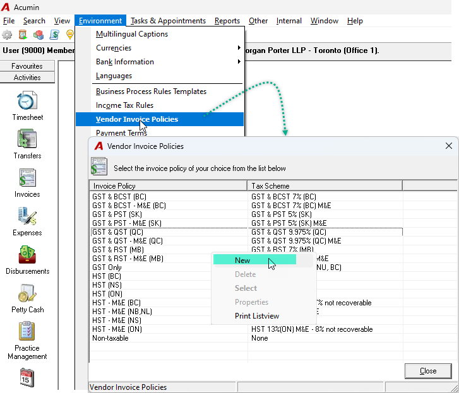
Task: Select the GST & QST - M&E (QC) row
Action: pos(169,241)
